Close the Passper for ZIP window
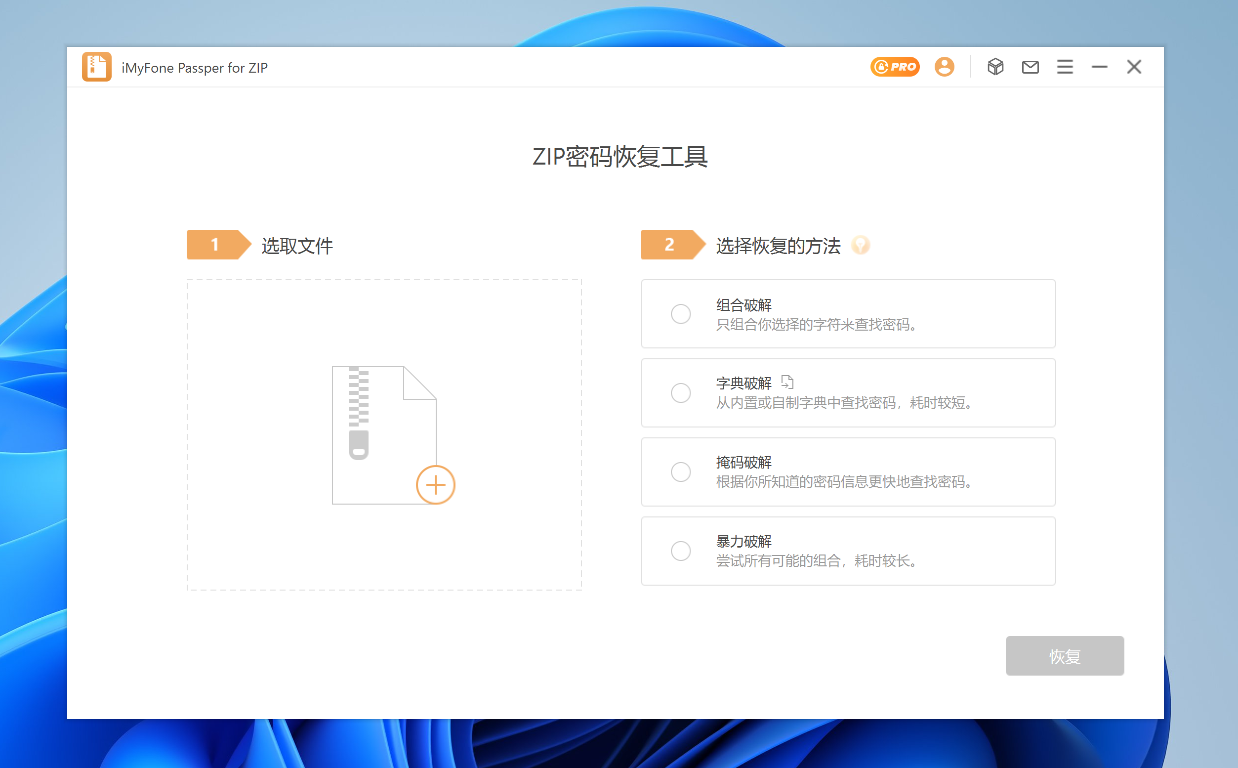 tap(1134, 67)
